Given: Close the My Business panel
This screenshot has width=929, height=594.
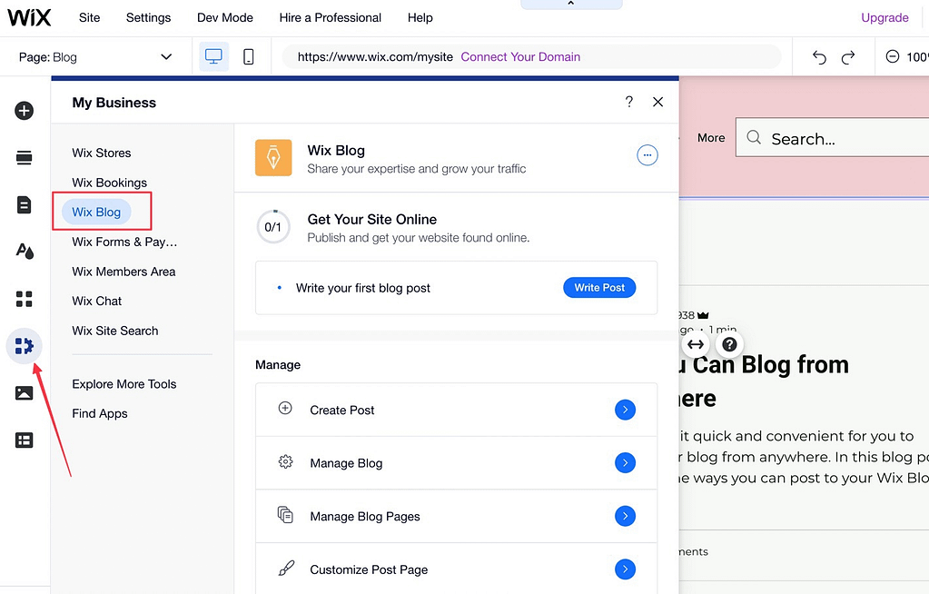Looking at the screenshot, I should pos(657,102).
